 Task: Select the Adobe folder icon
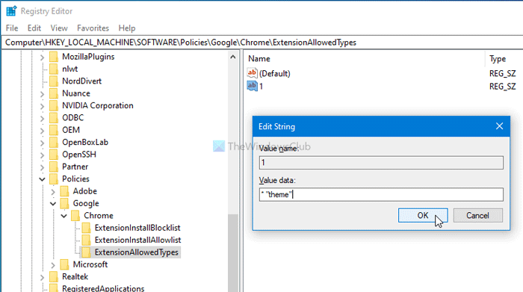click(64, 191)
